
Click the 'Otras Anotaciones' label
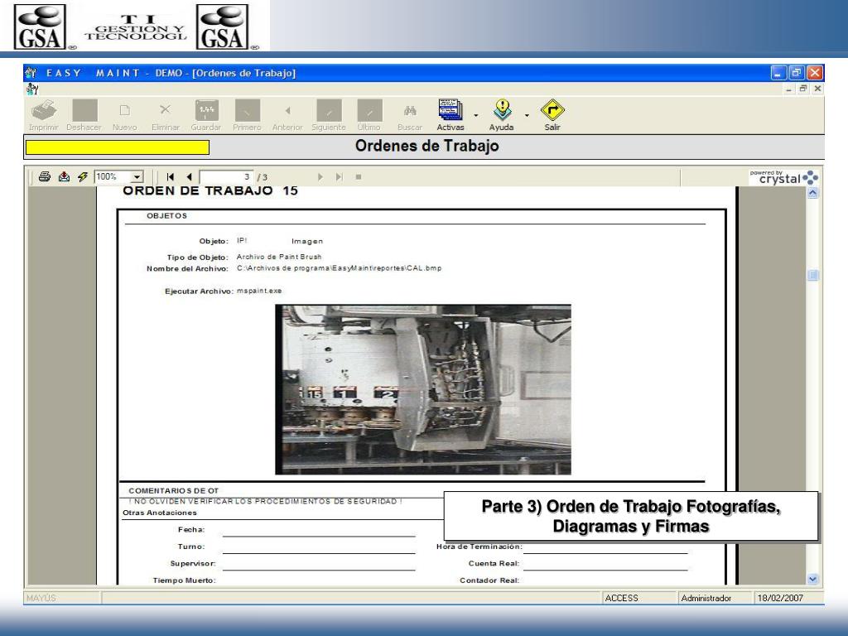pyautogui.click(x=160, y=513)
